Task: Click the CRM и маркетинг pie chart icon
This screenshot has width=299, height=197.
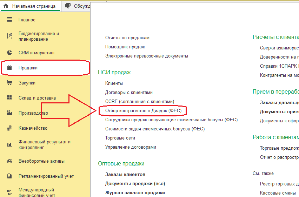Action: 9,53
